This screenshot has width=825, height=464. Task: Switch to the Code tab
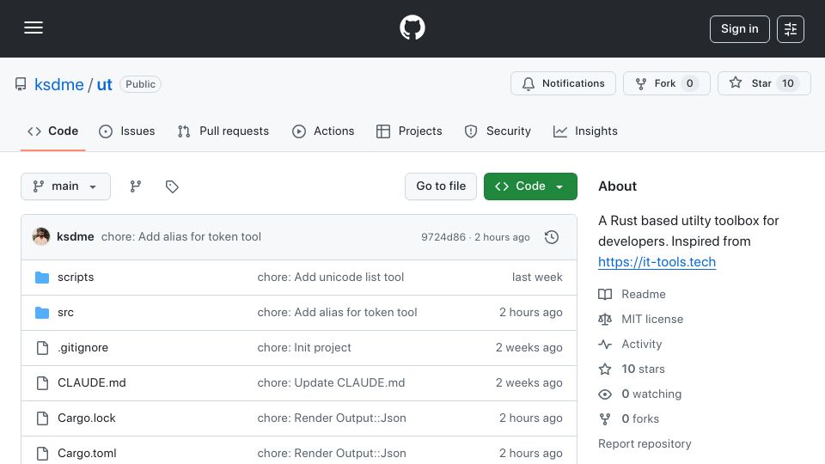click(52, 131)
